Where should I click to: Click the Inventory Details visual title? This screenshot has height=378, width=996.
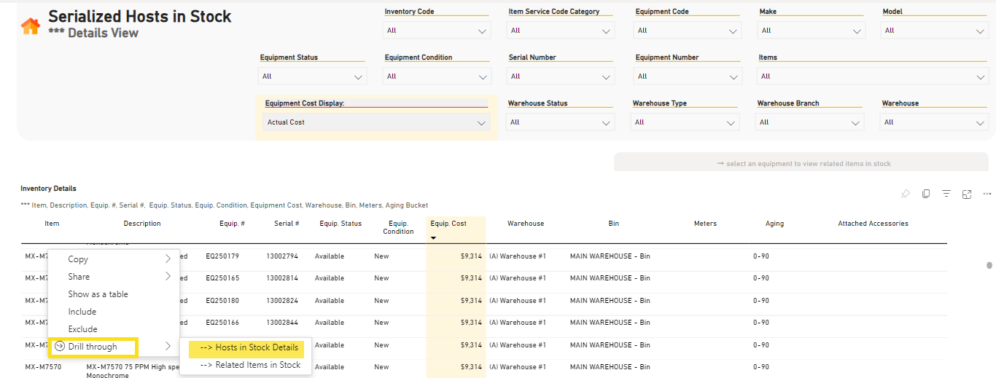[48, 189]
